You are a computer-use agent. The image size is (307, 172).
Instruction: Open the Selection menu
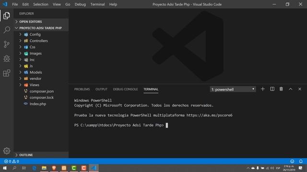[40, 4]
